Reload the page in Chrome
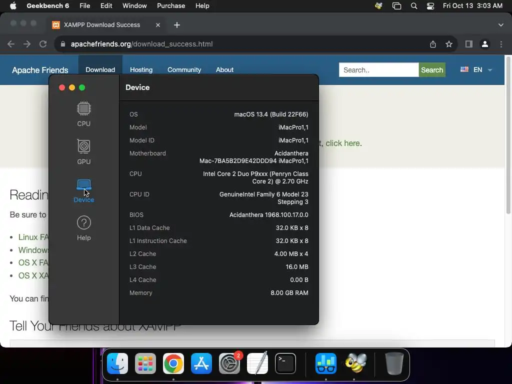Image resolution: width=512 pixels, height=384 pixels. coord(43,44)
